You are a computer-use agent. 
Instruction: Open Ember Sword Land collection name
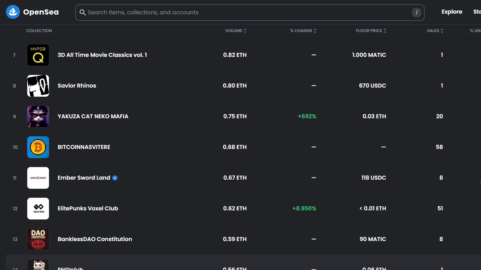tap(84, 178)
